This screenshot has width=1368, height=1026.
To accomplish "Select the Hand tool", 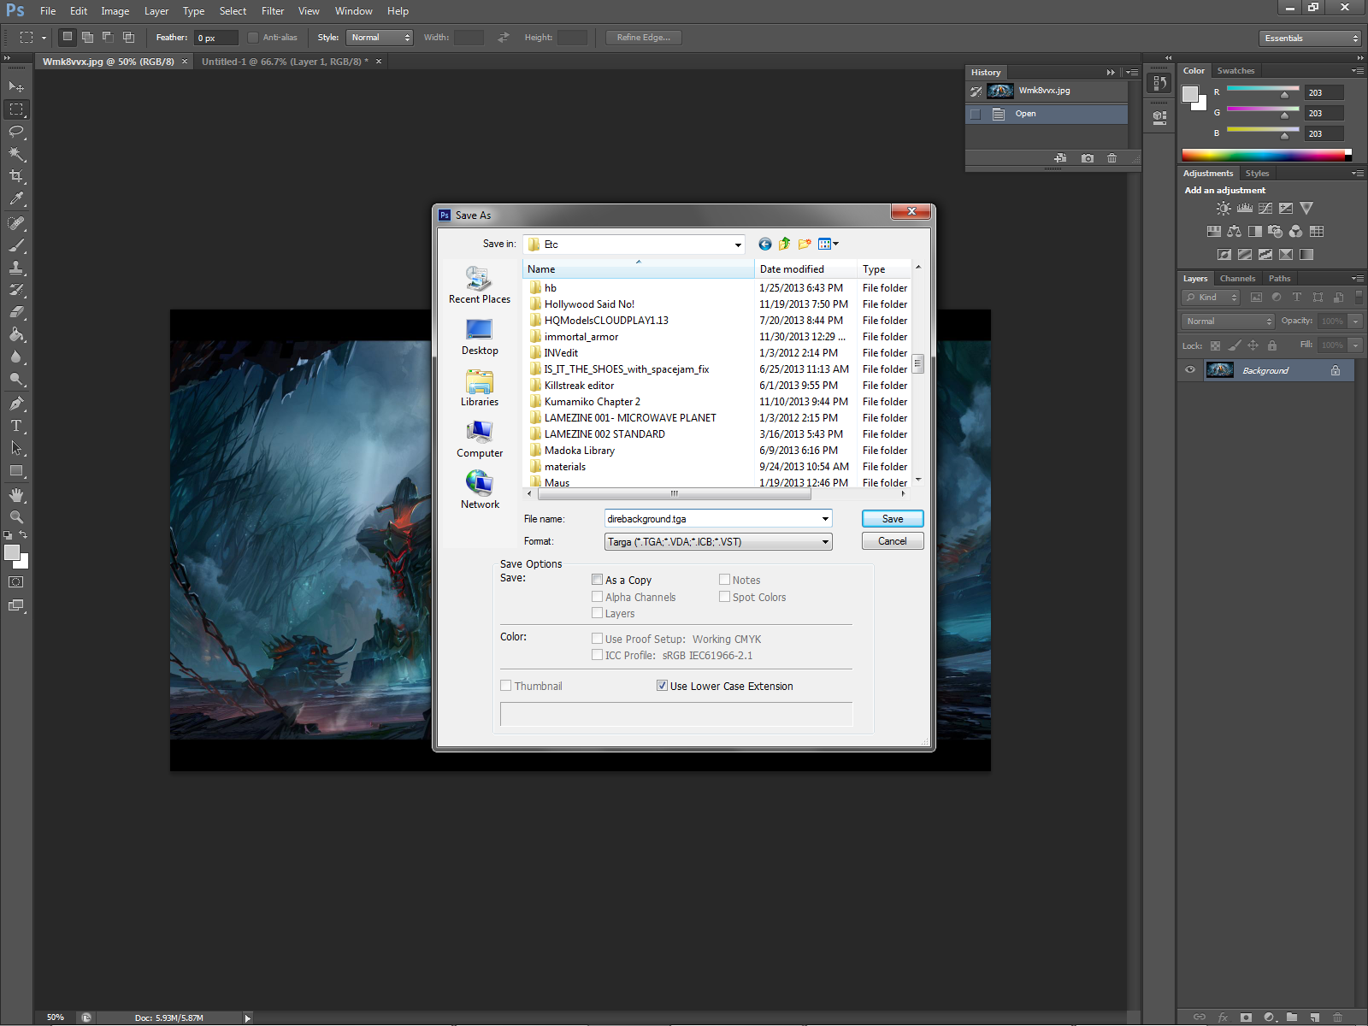I will coord(16,495).
